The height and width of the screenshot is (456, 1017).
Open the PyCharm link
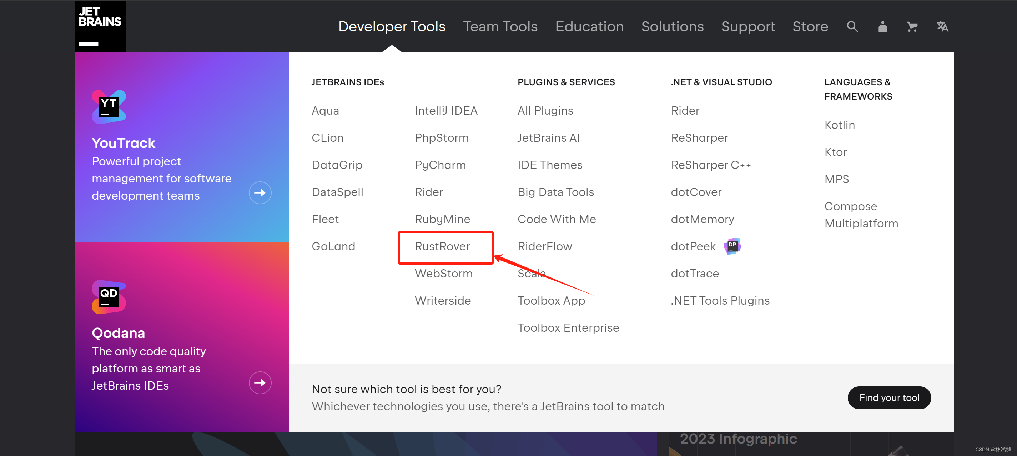coord(440,165)
